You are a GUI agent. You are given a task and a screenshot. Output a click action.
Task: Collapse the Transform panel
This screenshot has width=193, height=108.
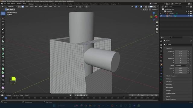(169, 48)
